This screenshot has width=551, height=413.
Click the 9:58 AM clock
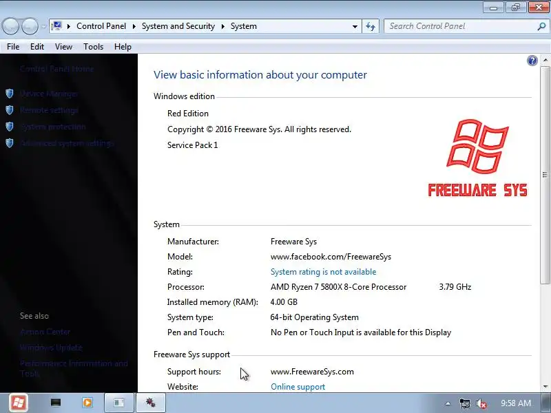pos(516,403)
